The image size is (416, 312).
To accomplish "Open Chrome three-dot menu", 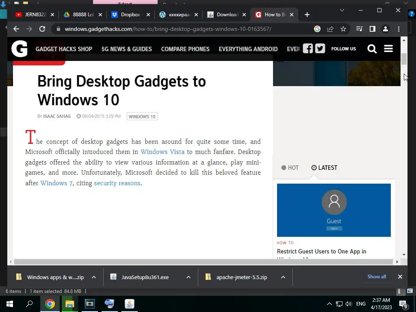I will tap(399, 29).
